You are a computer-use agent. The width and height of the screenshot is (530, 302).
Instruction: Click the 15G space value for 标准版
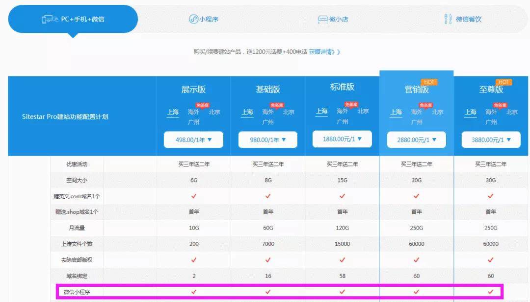[x=342, y=180]
